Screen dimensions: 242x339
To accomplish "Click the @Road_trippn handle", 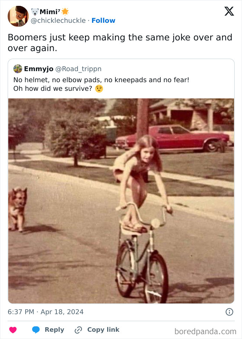I will (x=78, y=69).
